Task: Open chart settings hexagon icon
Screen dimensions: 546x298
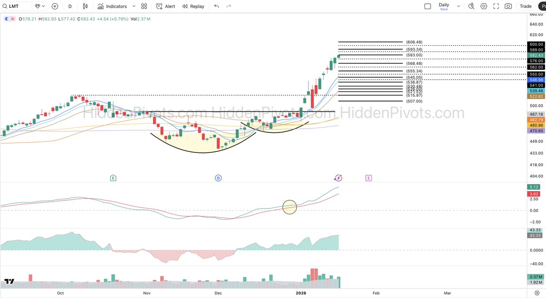Action: click(484, 6)
